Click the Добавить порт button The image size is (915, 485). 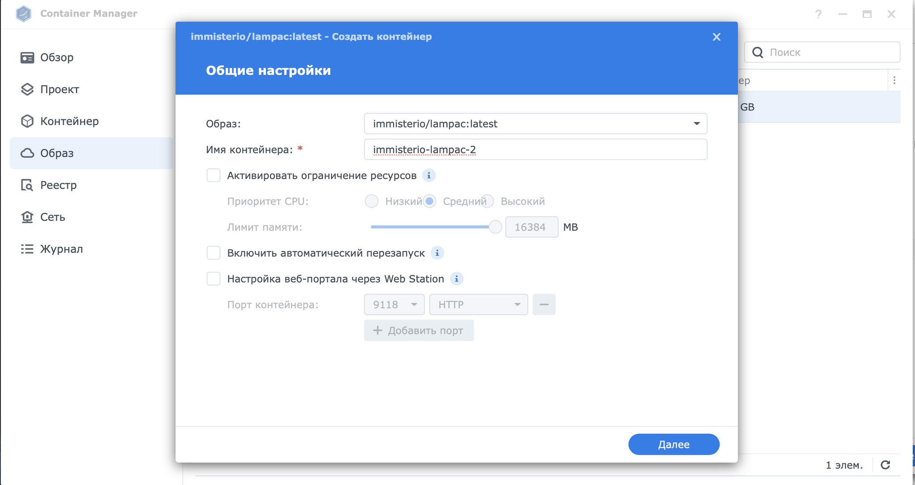click(419, 330)
